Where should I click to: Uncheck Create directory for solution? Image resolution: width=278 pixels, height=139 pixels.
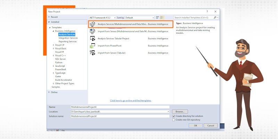174,116
